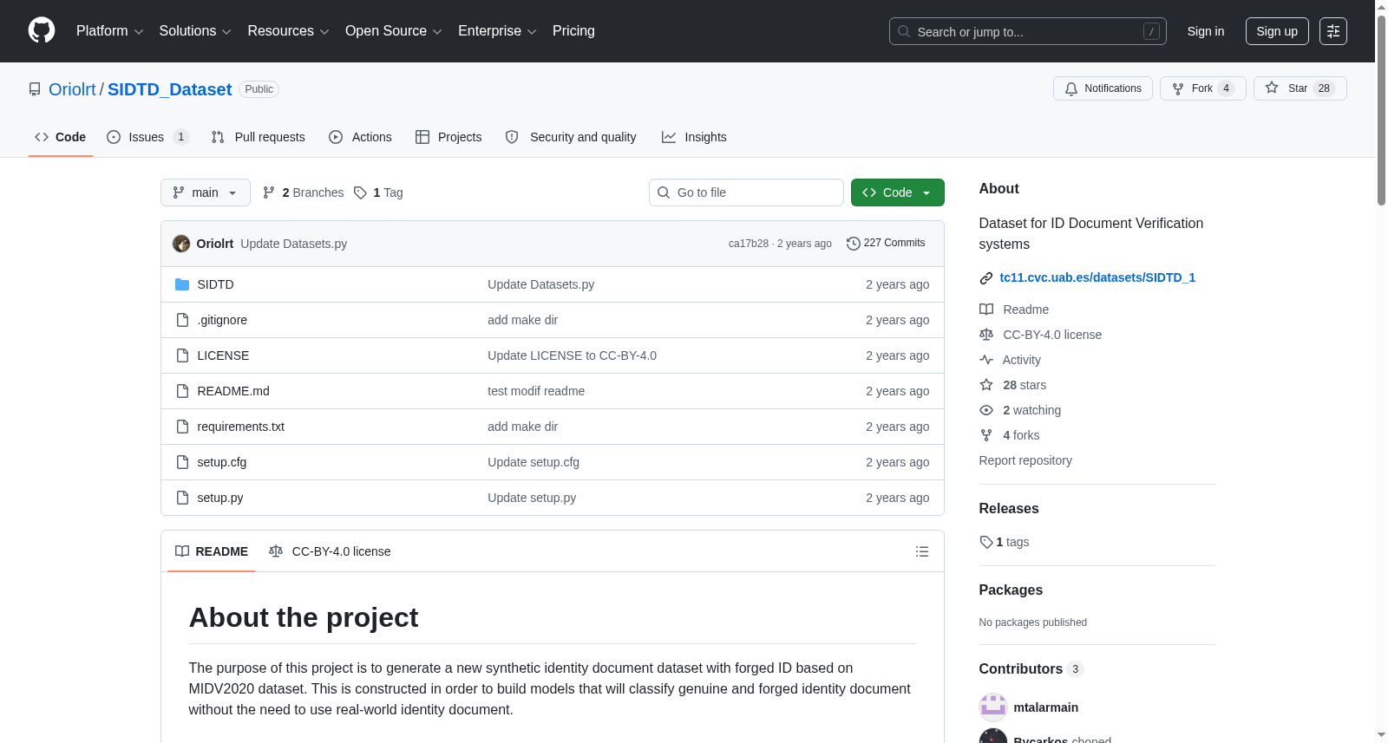Switch to the Code tab
The width and height of the screenshot is (1388, 743).
(x=61, y=137)
